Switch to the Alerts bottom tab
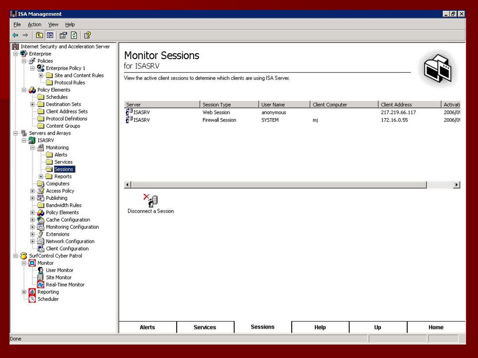 pyautogui.click(x=147, y=327)
